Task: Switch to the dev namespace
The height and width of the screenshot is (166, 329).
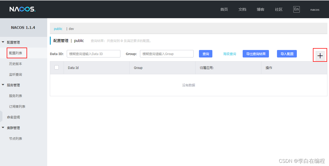Action: point(71,29)
